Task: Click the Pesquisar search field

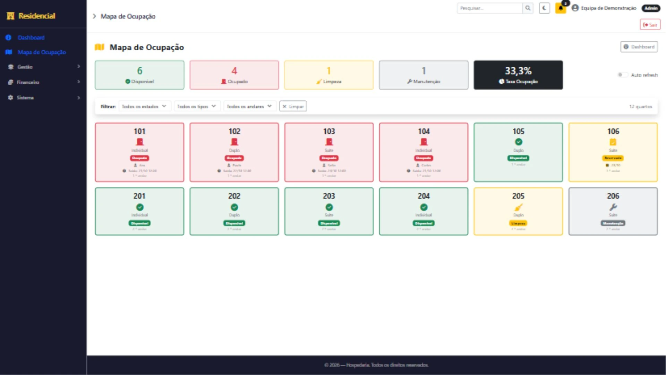Action: tap(490, 8)
